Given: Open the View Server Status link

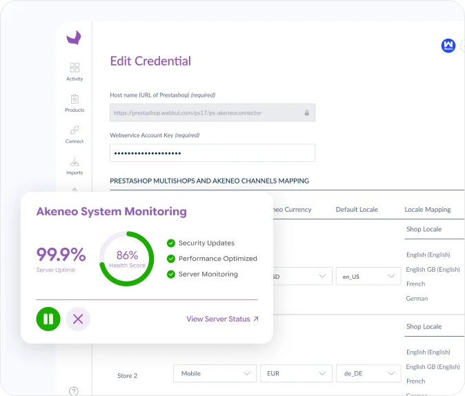Looking at the screenshot, I should point(222,319).
